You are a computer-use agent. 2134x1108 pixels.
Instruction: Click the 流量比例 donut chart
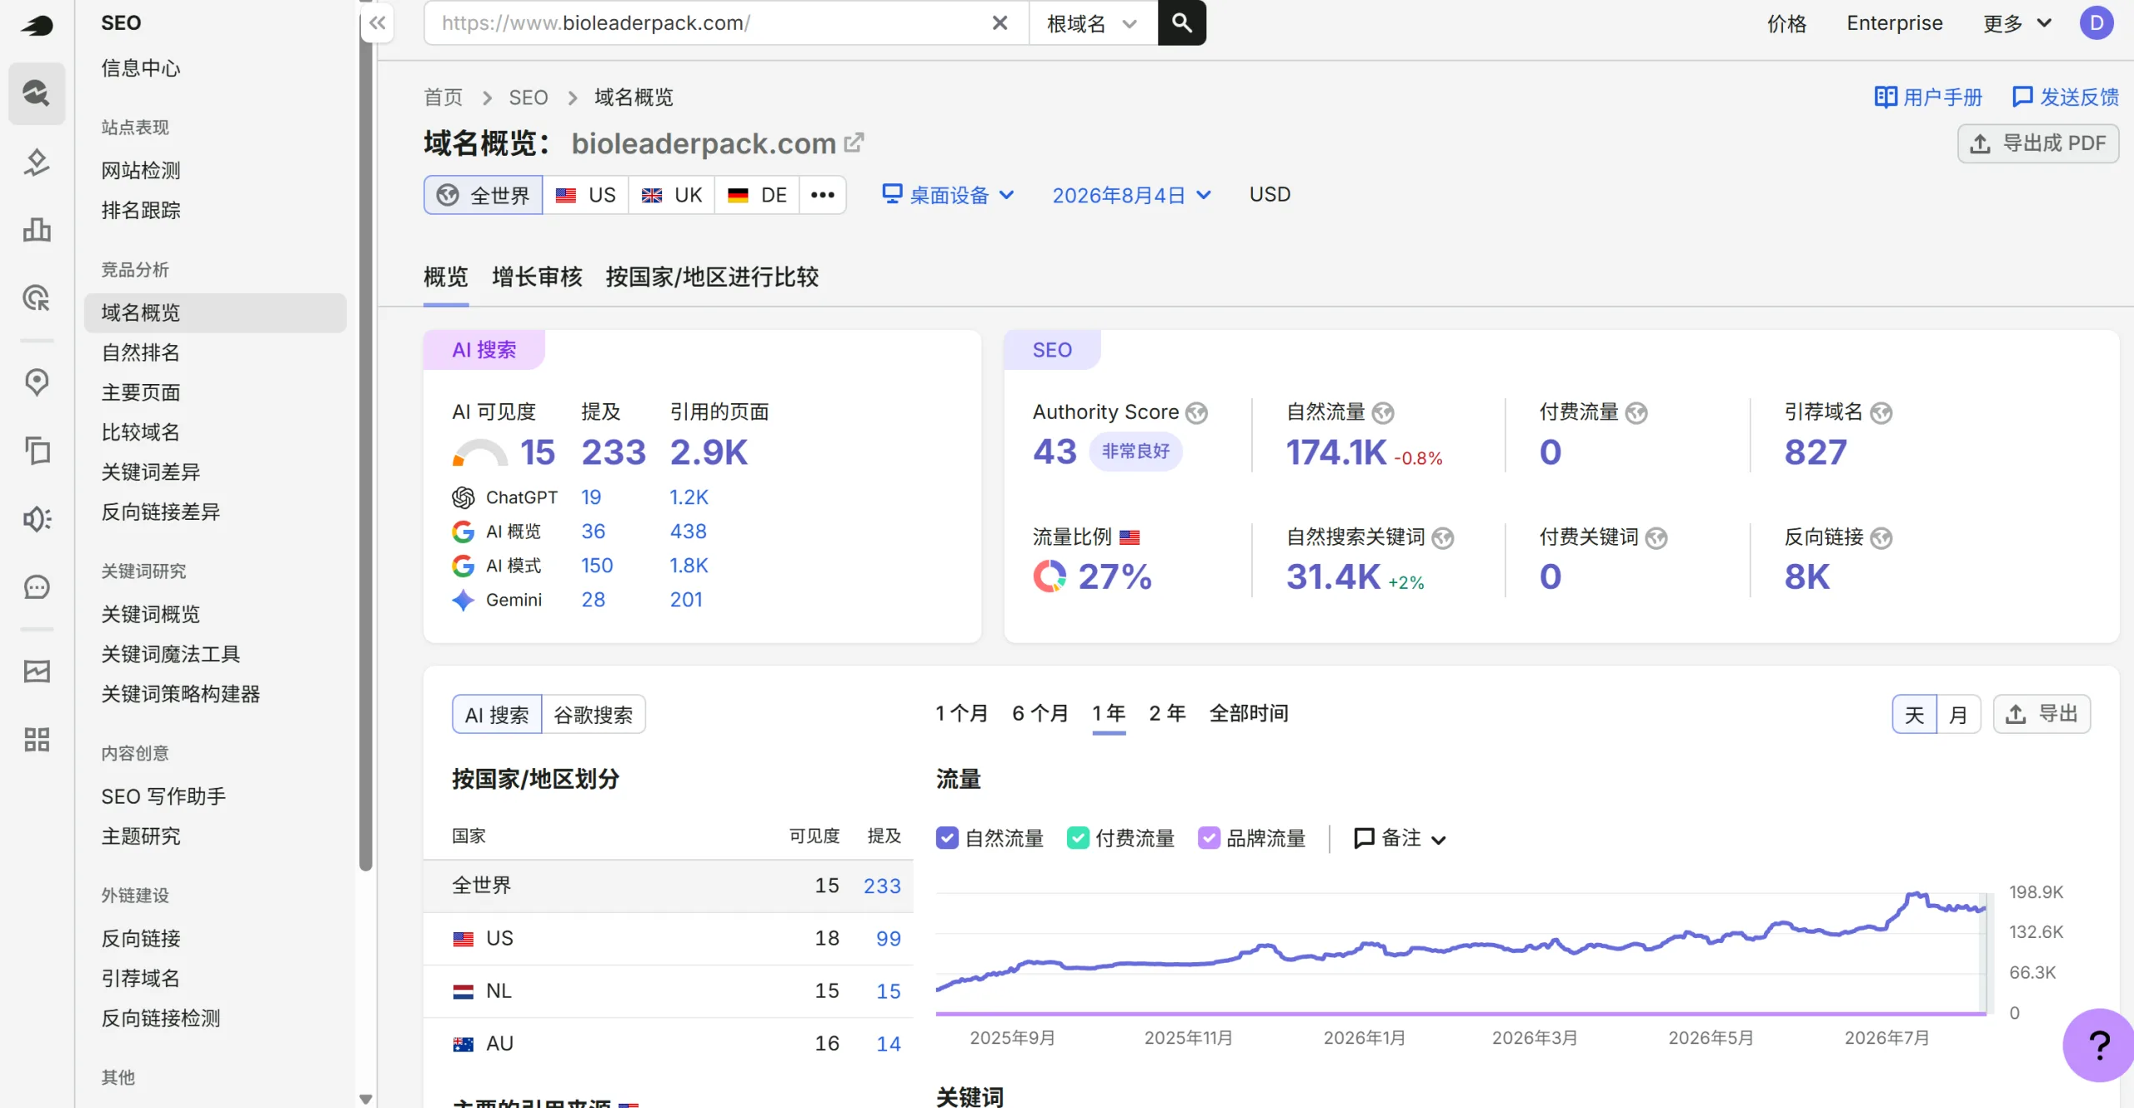(x=1049, y=576)
